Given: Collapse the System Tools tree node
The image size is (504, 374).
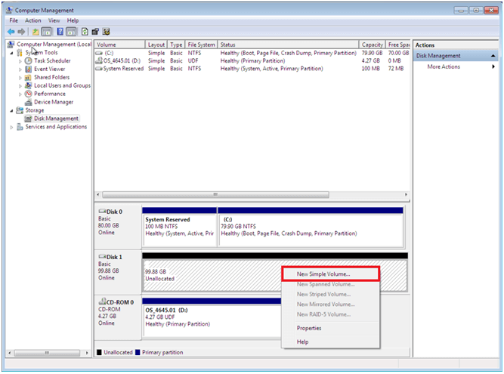Looking at the screenshot, I should [11, 53].
